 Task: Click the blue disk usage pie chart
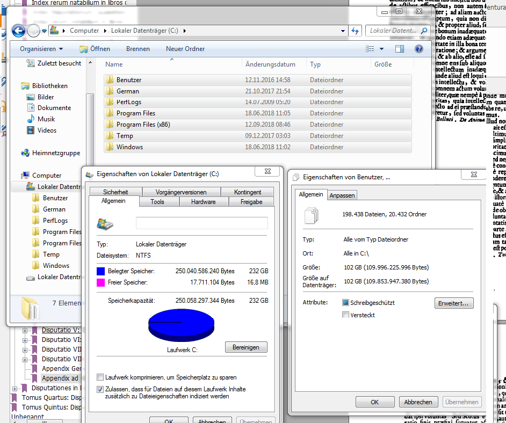(x=182, y=325)
